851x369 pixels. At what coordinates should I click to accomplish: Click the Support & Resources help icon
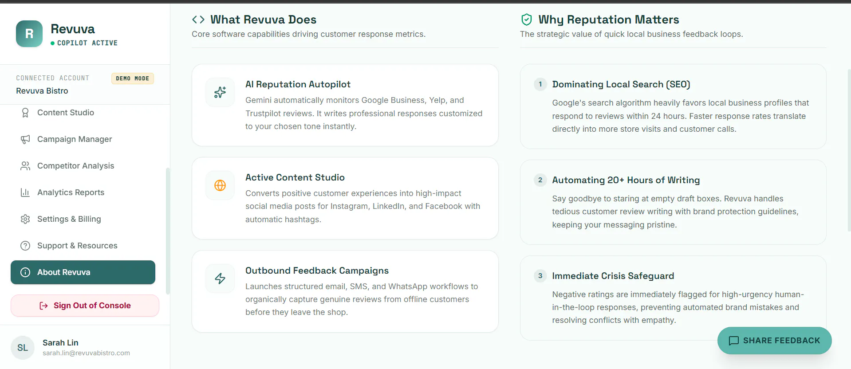pyautogui.click(x=25, y=246)
